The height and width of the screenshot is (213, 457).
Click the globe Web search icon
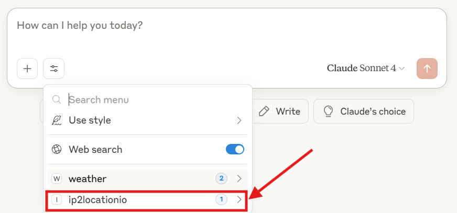[x=57, y=149]
